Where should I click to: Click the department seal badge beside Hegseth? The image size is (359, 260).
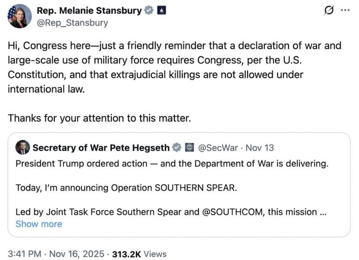click(189, 148)
